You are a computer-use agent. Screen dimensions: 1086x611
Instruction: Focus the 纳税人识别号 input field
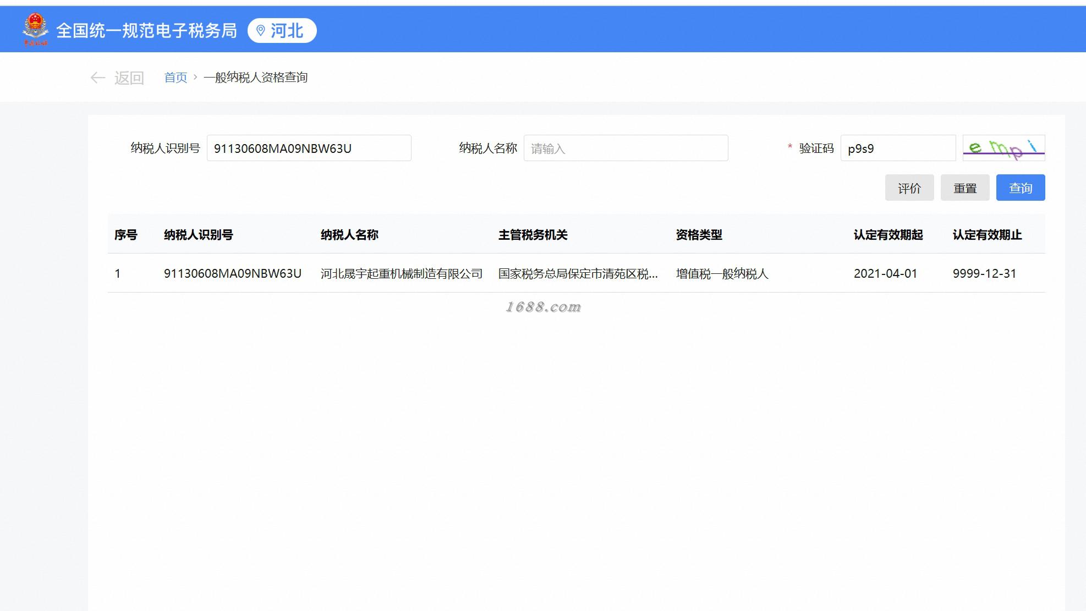click(309, 148)
